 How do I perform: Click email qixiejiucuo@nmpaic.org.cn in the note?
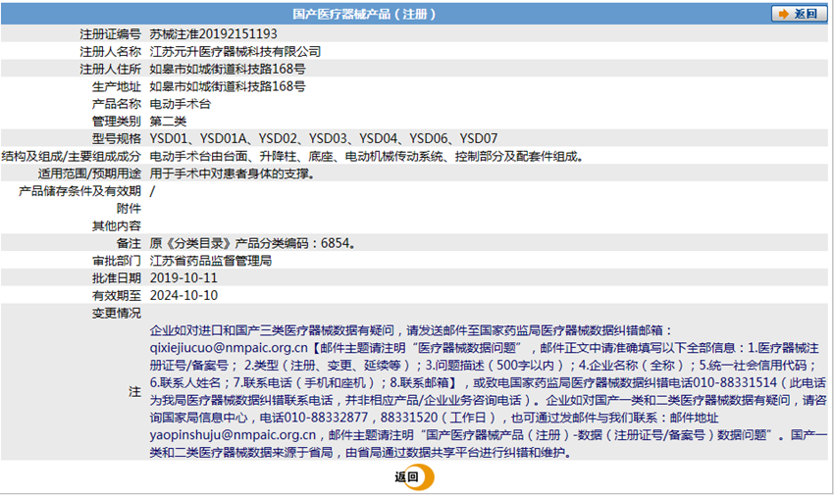coord(229,348)
